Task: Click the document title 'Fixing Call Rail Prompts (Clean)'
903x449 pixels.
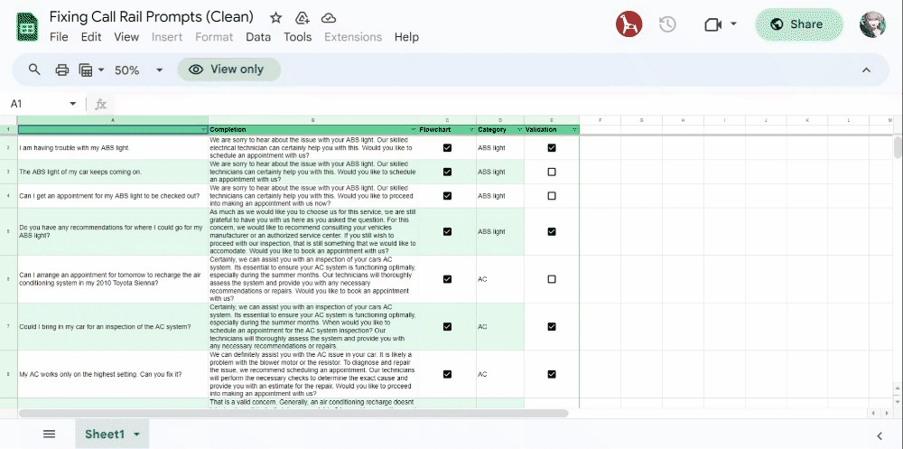Action: (x=152, y=17)
